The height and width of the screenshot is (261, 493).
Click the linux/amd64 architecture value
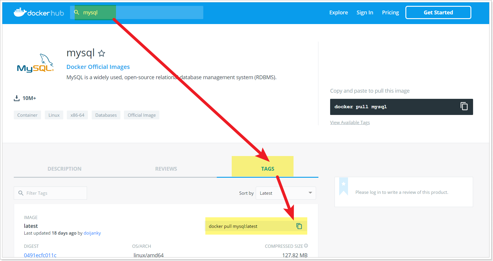click(149, 255)
